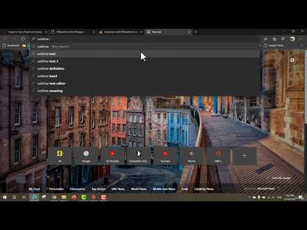Screen dimensions: 307x230
Task: Select the World News tab
Action: point(139,189)
